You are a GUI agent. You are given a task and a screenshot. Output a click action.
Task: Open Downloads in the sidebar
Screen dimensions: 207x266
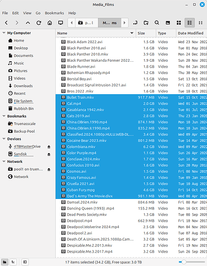[x=23, y=86]
